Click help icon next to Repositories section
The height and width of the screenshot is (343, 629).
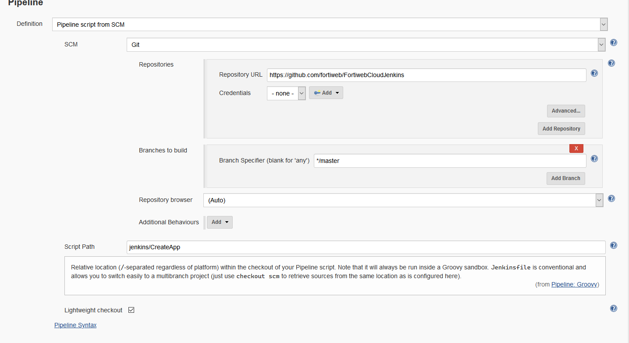[611, 63]
